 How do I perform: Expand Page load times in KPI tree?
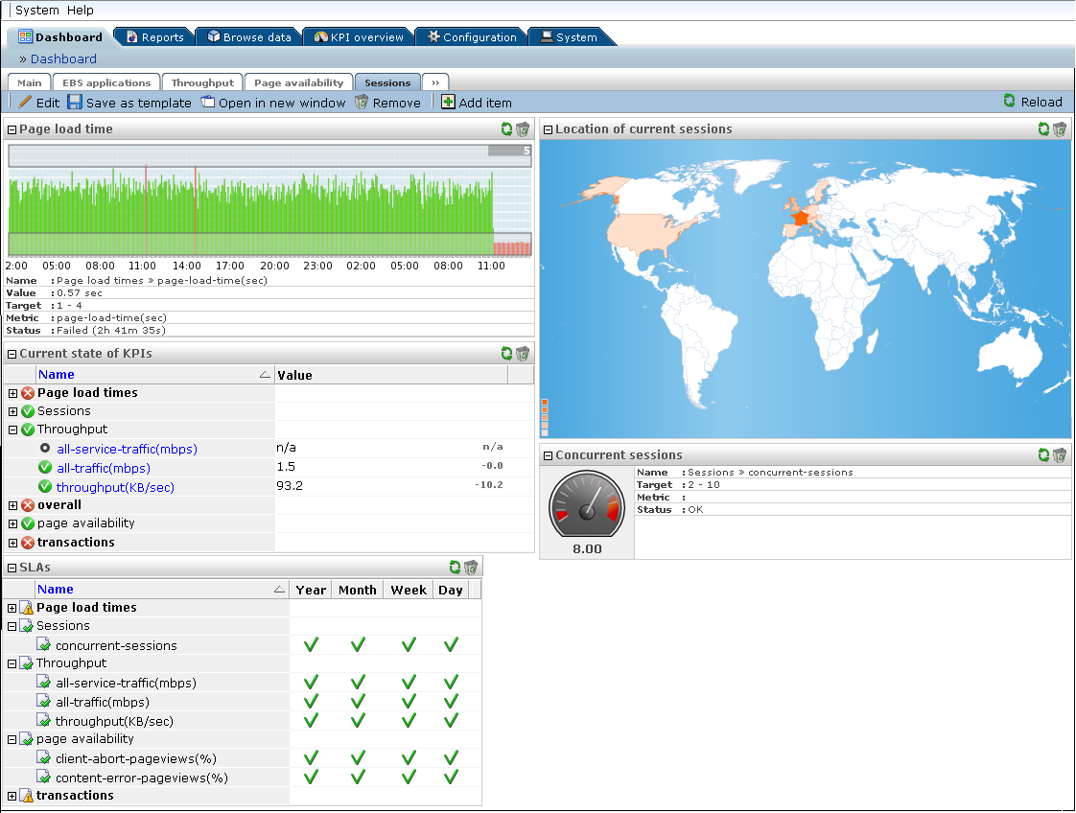click(x=13, y=393)
